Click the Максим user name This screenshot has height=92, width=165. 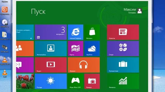point(130,9)
